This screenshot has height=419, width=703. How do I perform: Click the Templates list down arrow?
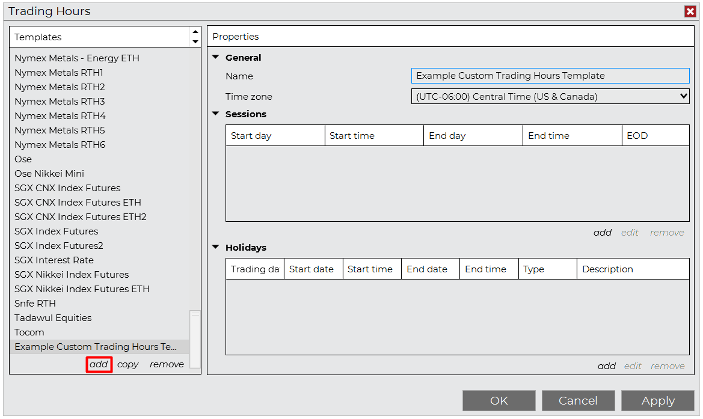click(195, 41)
